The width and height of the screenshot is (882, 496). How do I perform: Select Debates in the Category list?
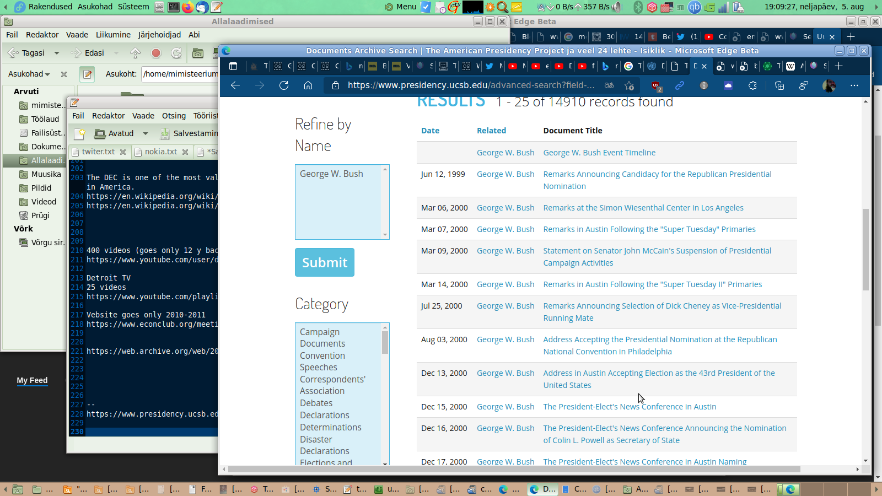coord(316,403)
